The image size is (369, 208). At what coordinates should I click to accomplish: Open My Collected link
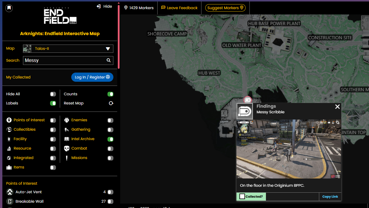[x=18, y=77]
